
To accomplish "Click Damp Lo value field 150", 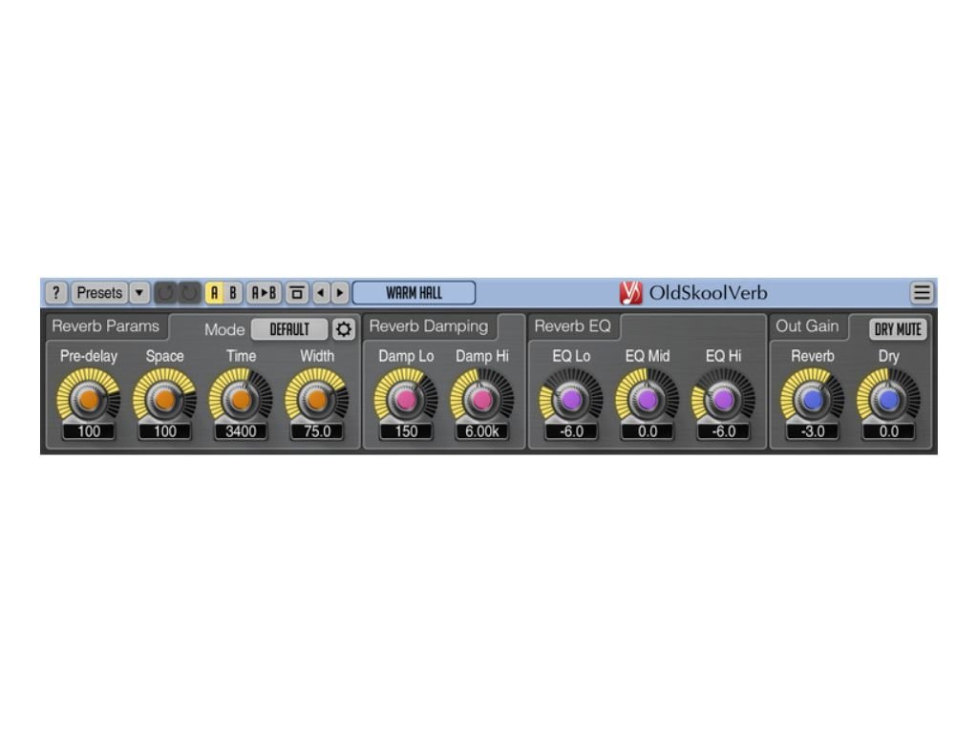I will click(406, 430).
